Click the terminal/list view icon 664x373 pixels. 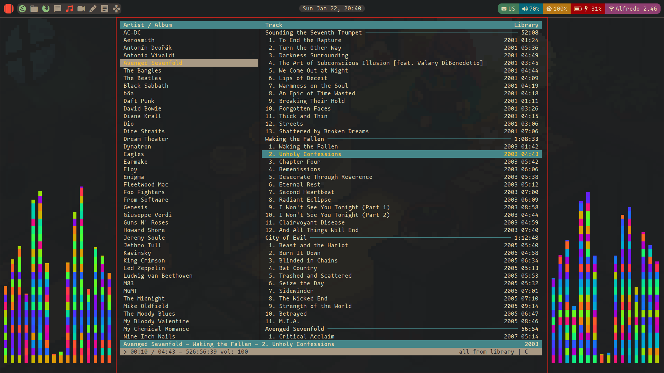pyautogui.click(x=105, y=8)
